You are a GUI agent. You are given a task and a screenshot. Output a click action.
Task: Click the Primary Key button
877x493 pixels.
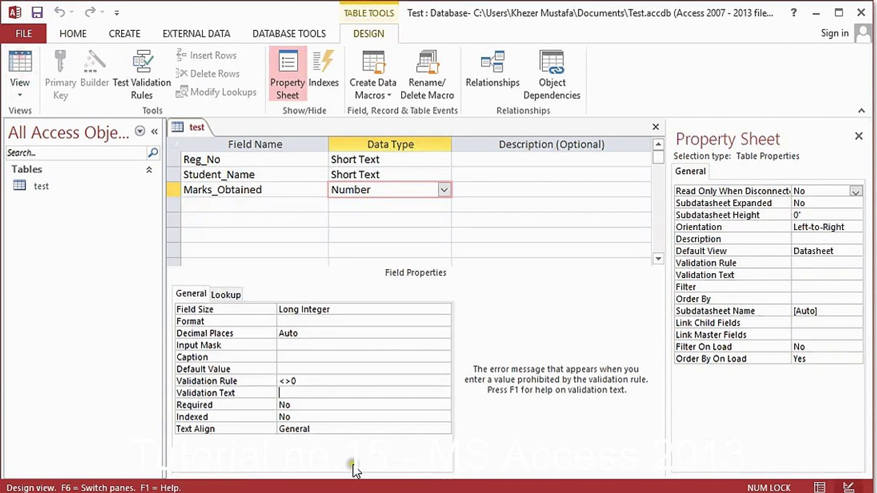pos(60,75)
